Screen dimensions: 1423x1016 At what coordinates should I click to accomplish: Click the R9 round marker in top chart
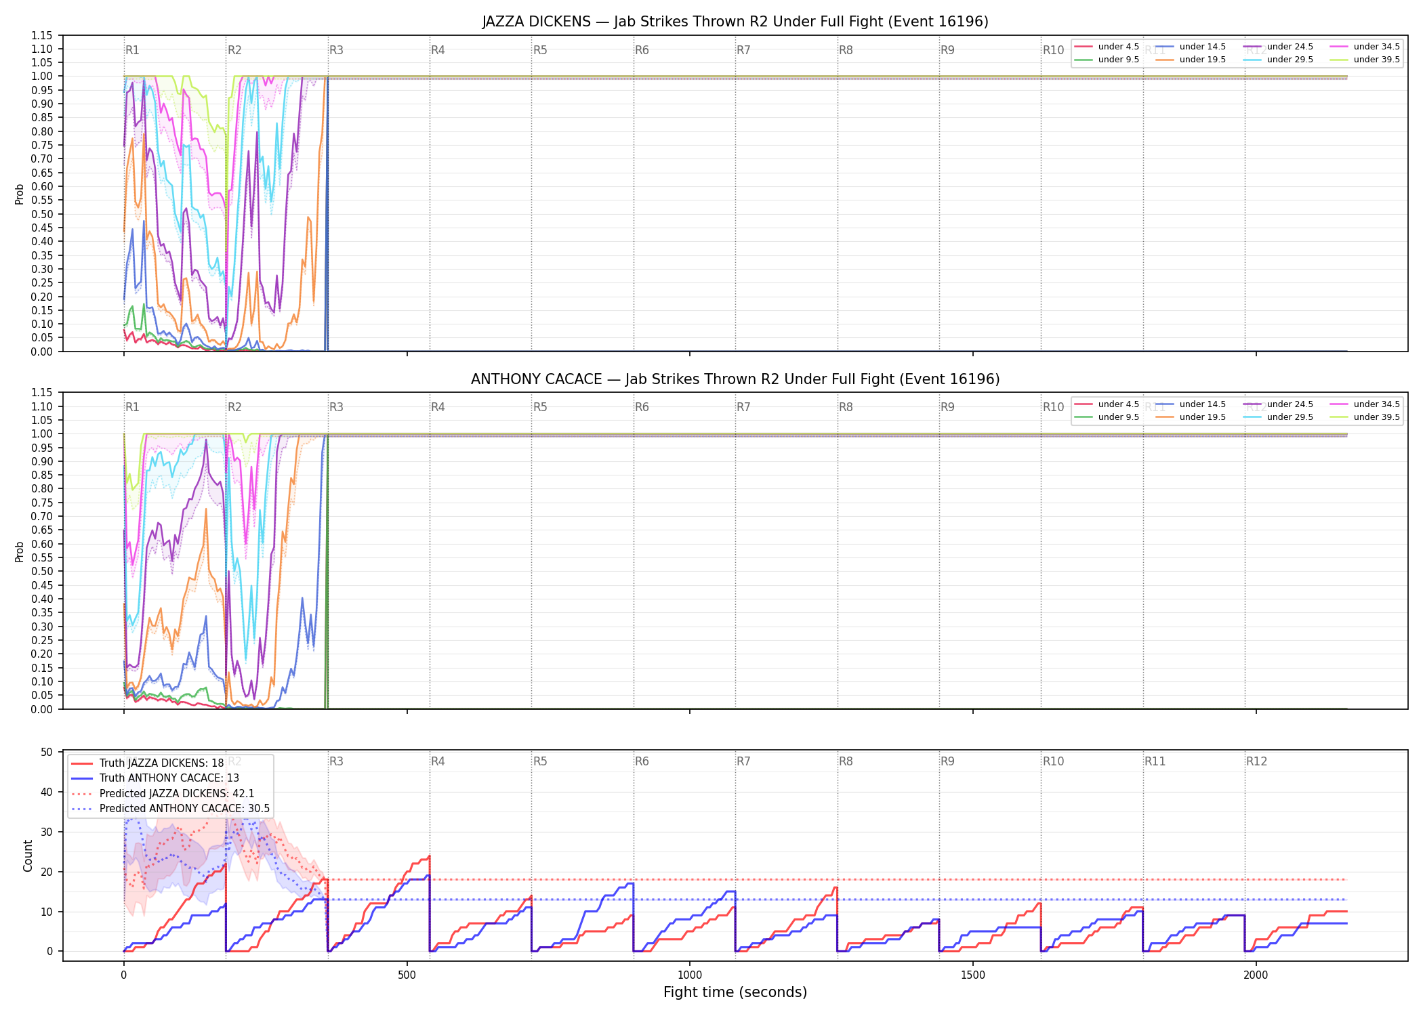coord(947,50)
